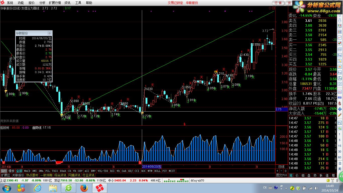
Task: Switch to the MACD indicator tab
Action: (x=27, y=171)
